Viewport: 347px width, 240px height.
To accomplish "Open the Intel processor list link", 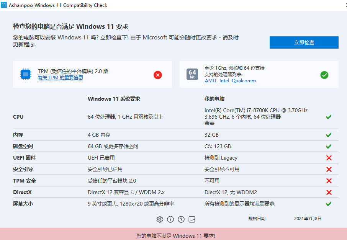I will click(224, 80).
